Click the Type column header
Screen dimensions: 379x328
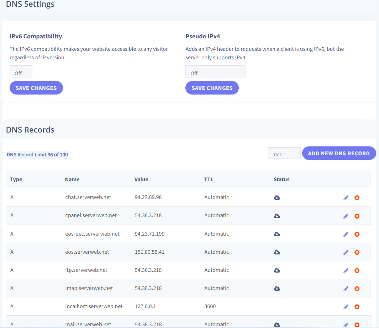click(x=16, y=179)
